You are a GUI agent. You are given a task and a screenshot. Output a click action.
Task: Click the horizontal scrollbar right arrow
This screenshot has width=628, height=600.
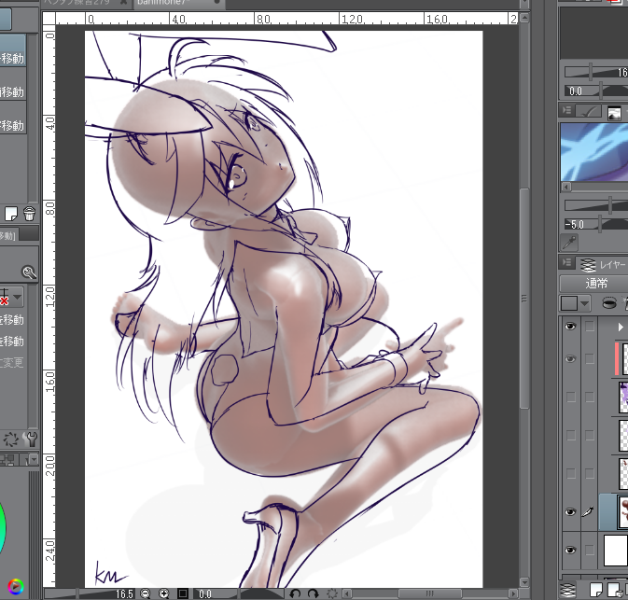[512, 593]
